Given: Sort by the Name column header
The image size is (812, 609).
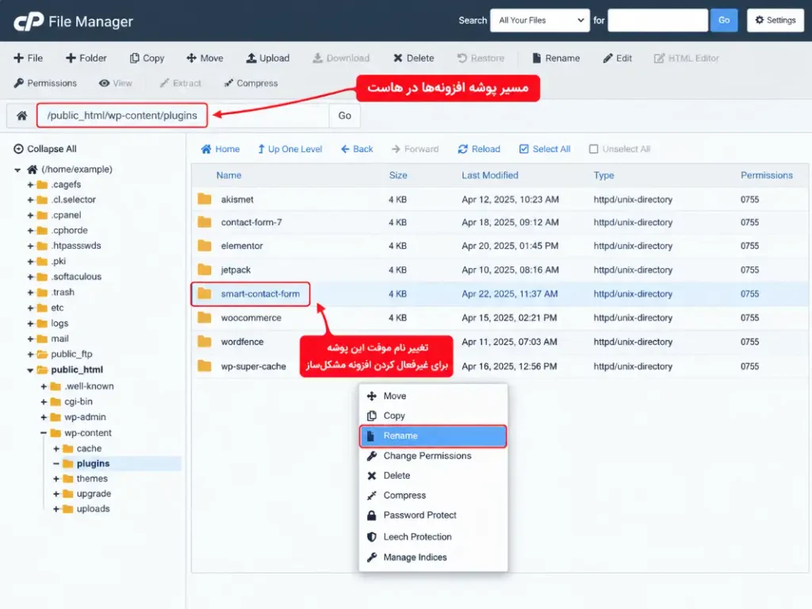Looking at the screenshot, I should (228, 175).
